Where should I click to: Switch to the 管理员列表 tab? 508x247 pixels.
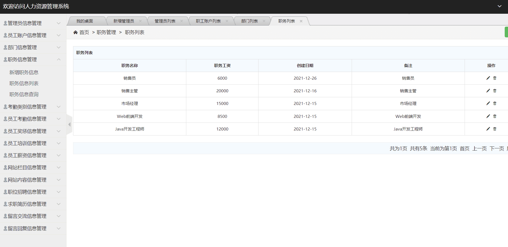coord(165,21)
